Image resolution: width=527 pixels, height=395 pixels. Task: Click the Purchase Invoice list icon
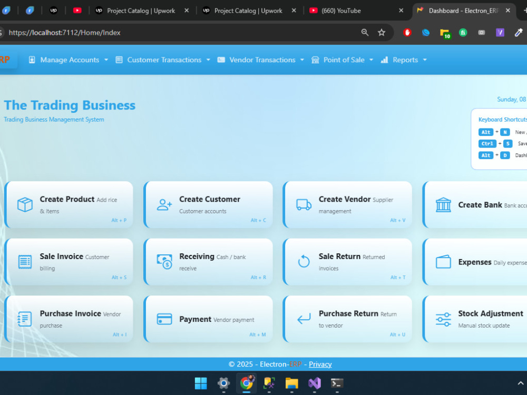(25, 319)
